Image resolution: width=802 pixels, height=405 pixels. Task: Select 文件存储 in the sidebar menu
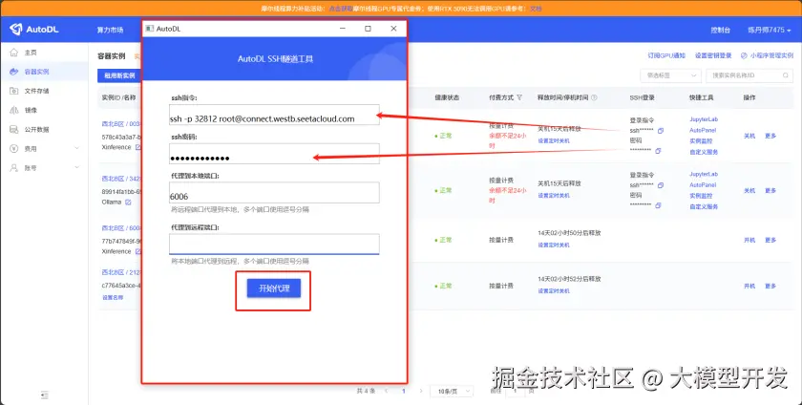[37, 91]
